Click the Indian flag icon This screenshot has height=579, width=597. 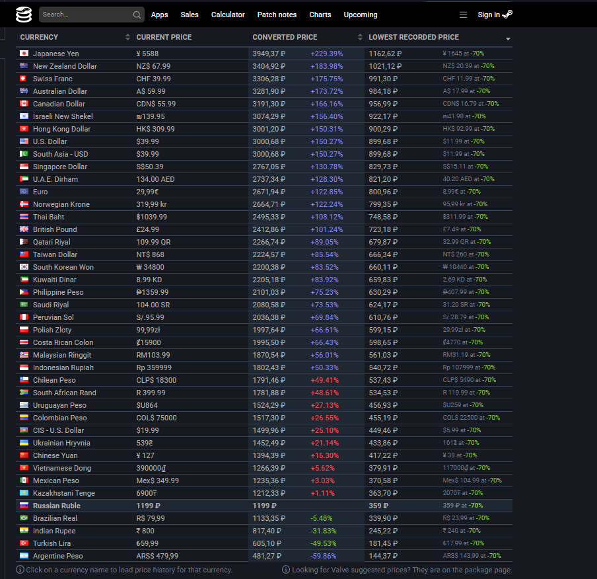tap(24, 531)
